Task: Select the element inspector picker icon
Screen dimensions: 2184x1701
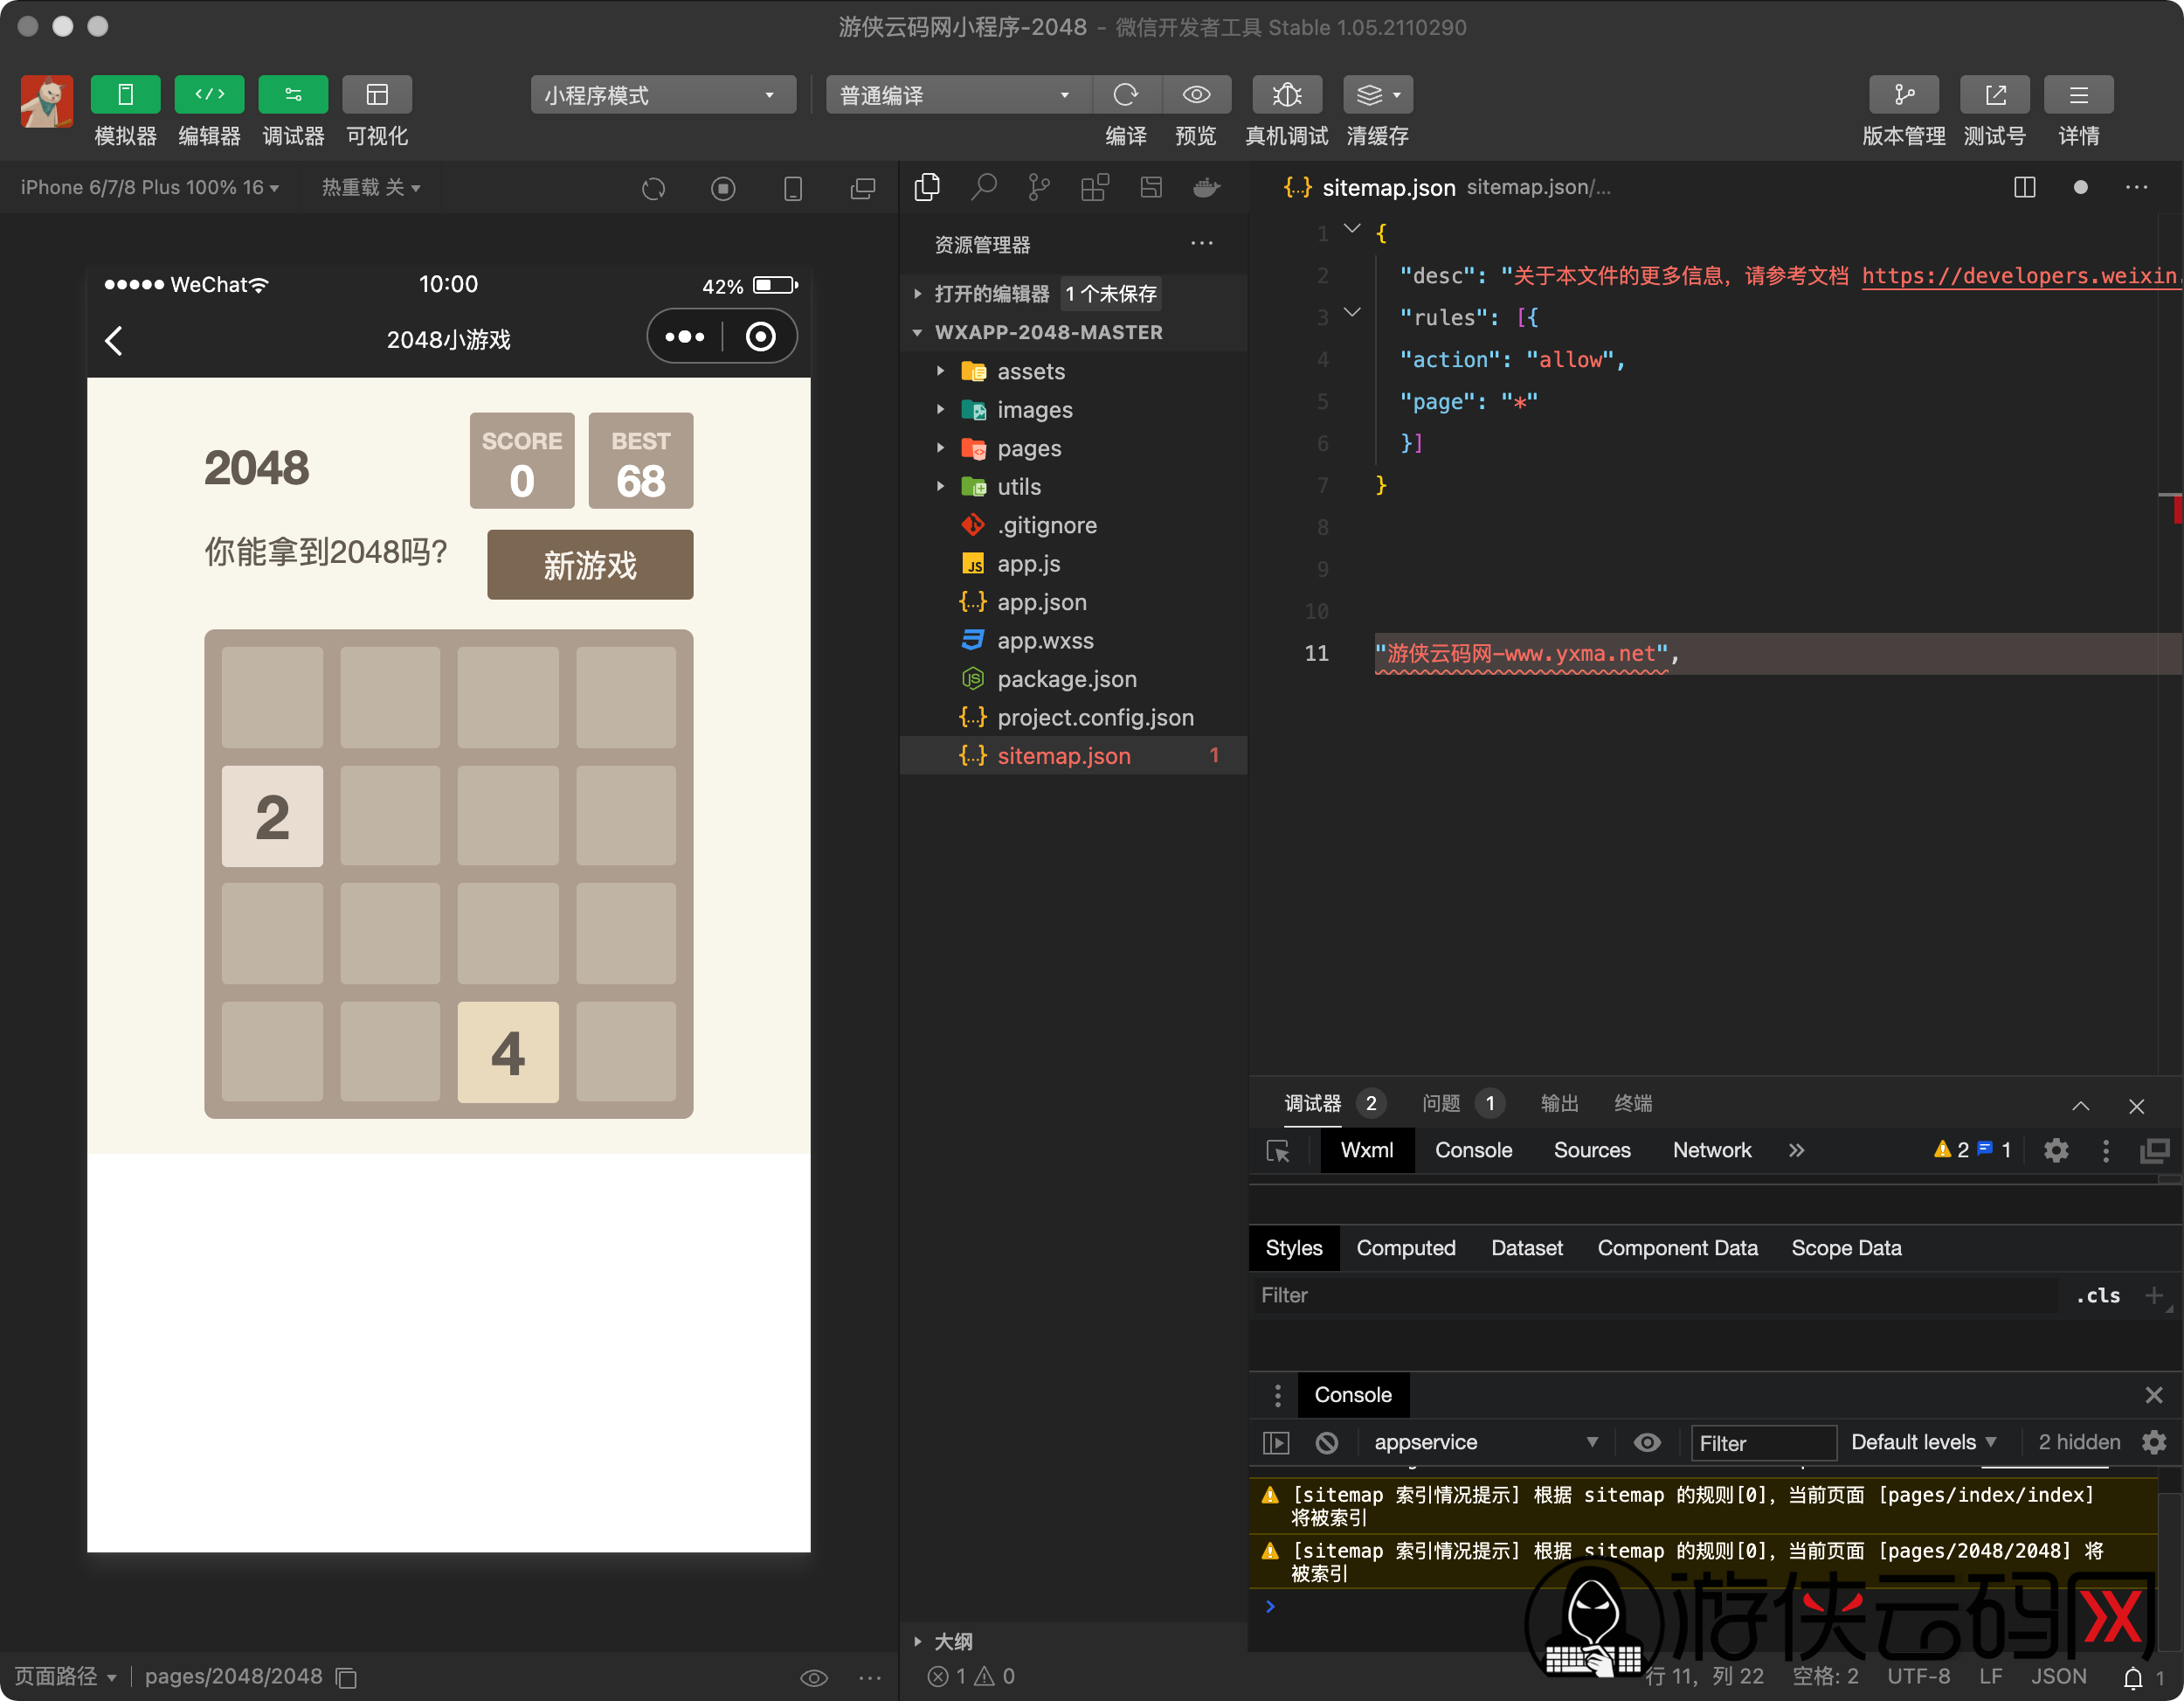Action: (x=1278, y=1150)
